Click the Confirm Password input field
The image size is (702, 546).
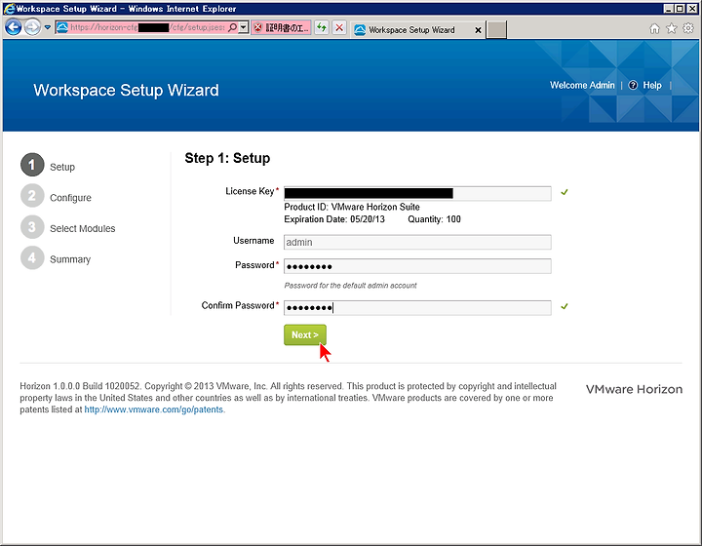417,307
